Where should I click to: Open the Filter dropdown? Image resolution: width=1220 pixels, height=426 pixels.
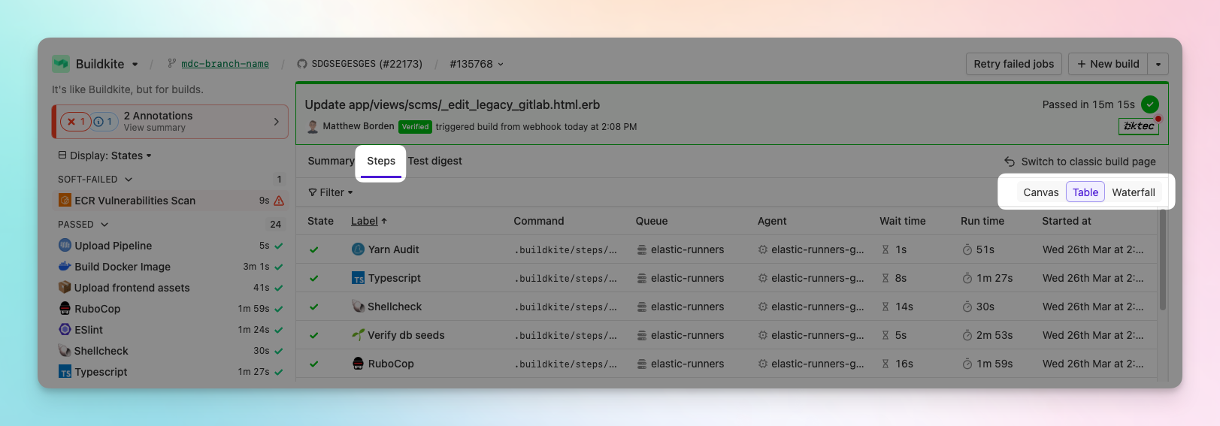[331, 192]
